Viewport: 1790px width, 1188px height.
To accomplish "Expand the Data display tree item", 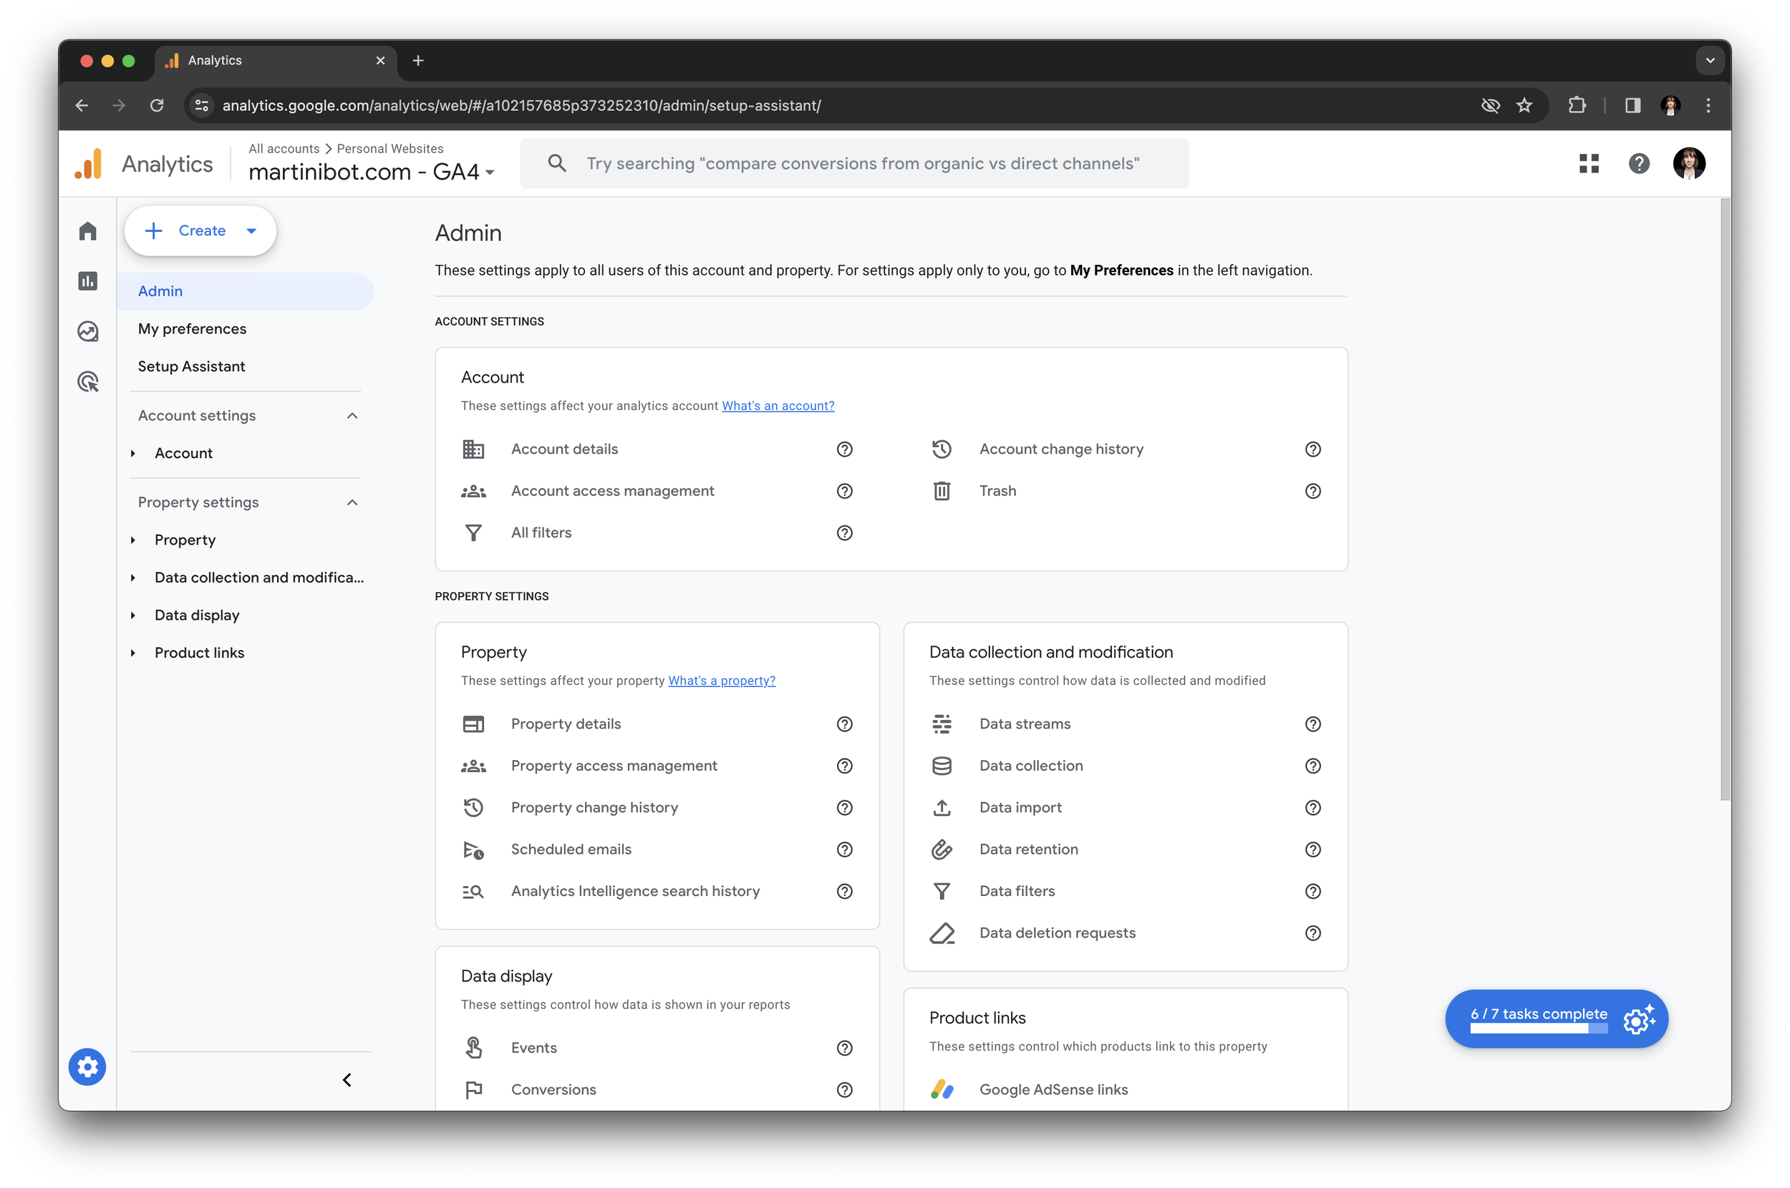I will pyautogui.click(x=132, y=615).
